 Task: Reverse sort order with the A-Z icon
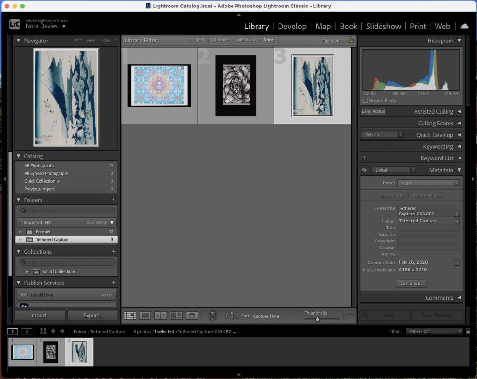(232, 316)
